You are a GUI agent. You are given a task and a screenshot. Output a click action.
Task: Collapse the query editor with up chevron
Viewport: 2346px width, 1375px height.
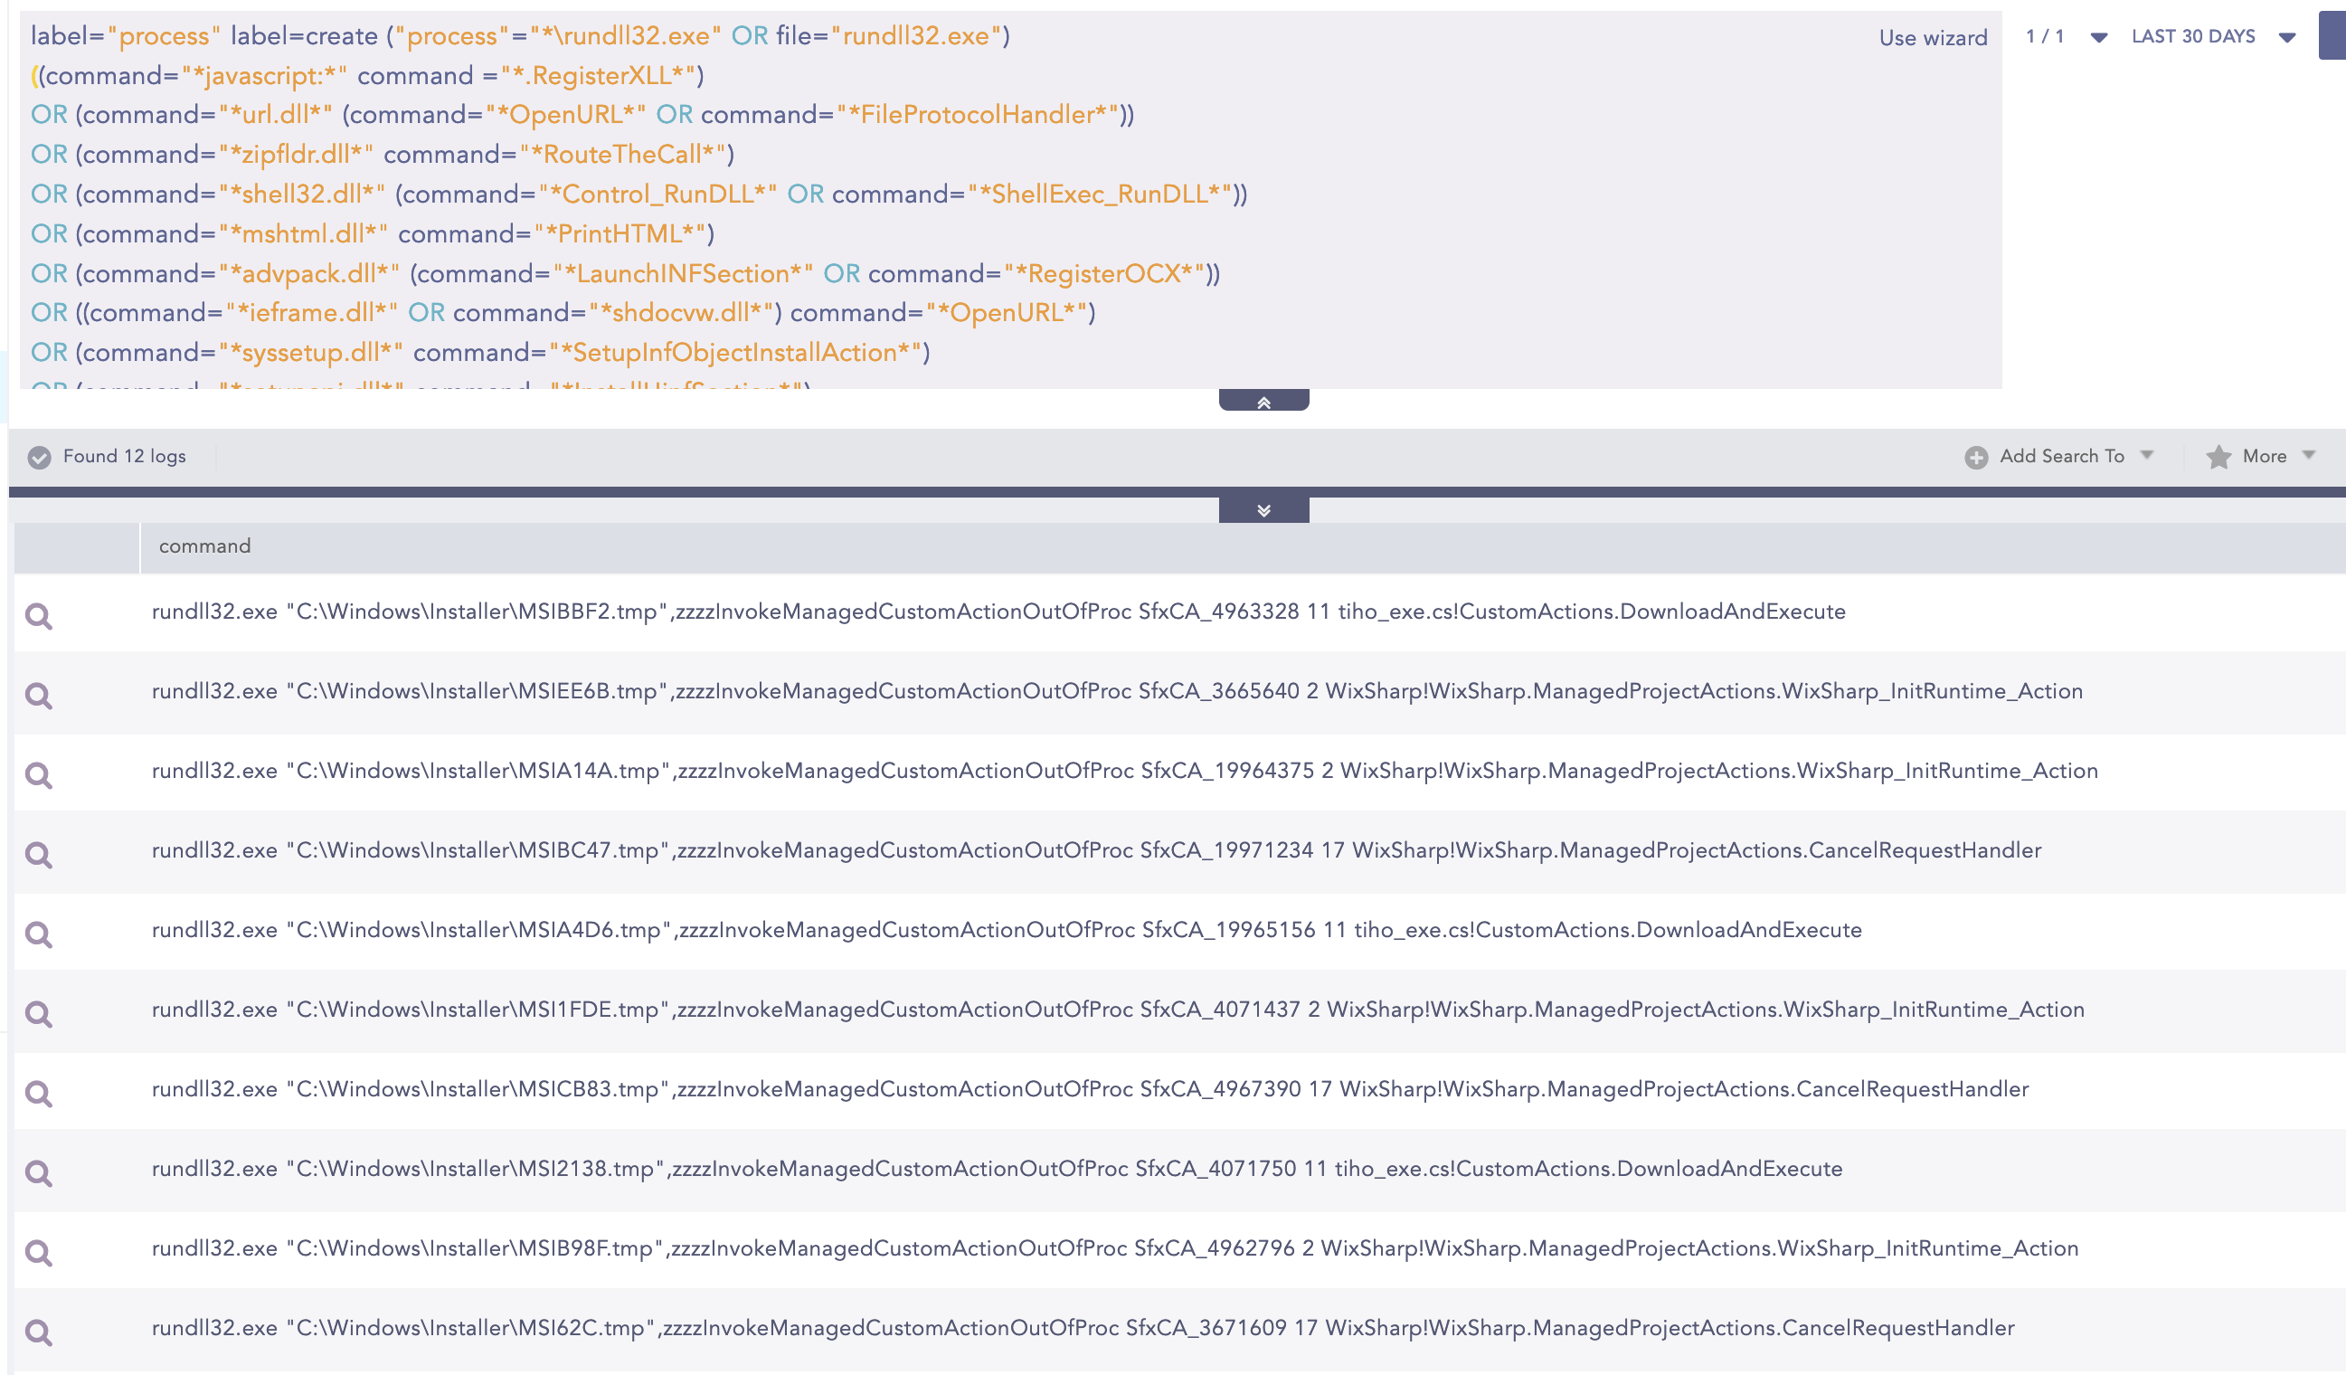[x=1263, y=402]
